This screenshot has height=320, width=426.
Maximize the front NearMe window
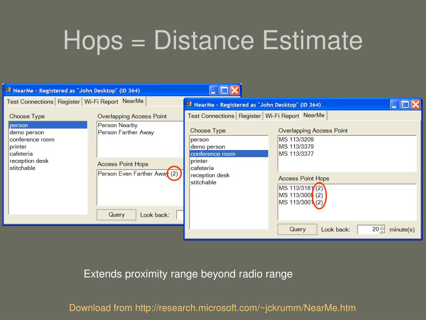point(405,105)
